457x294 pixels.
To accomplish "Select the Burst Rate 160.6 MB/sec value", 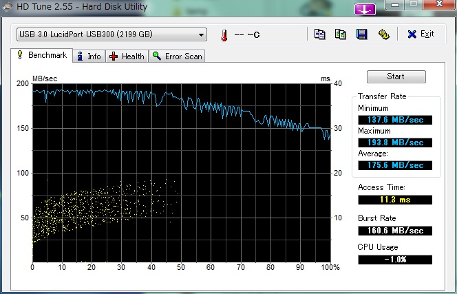I will click(x=395, y=231).
